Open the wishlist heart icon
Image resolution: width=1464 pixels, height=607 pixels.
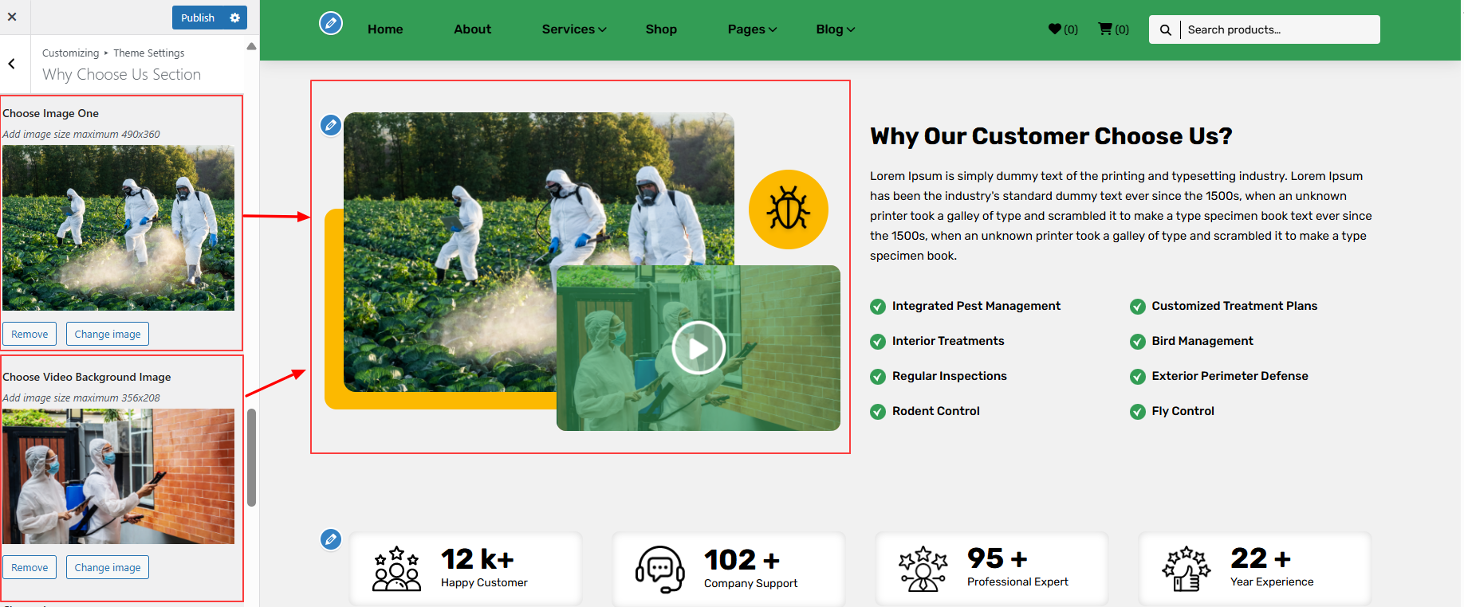[1055, 29]
